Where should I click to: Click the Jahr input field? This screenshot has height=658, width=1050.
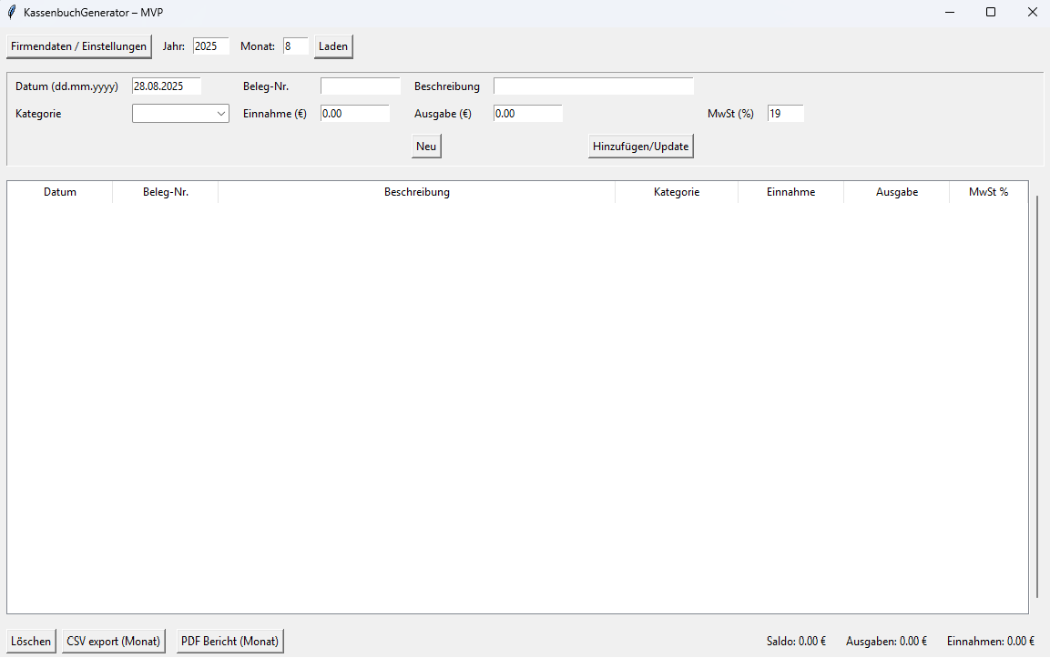210,46
